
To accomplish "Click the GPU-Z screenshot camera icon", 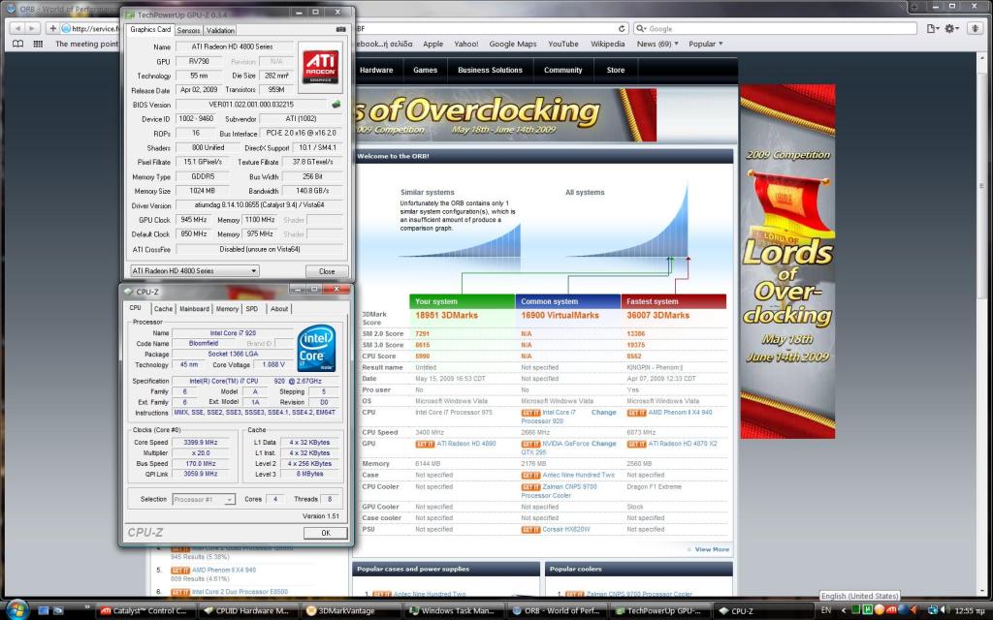I will pyautogui.click(x=340, y=29).
